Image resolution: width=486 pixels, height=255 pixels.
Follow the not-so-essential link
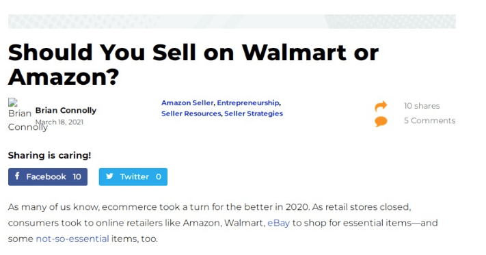point(72,239)
